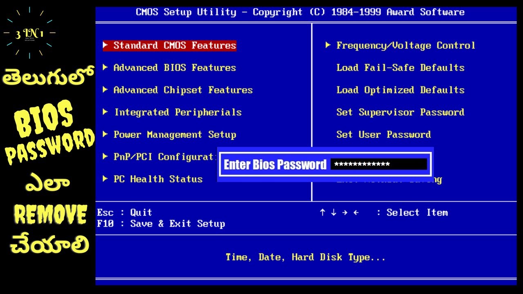
Task: Click arrow beside Frequency/Voltage Control
Action: coord(328,45)
